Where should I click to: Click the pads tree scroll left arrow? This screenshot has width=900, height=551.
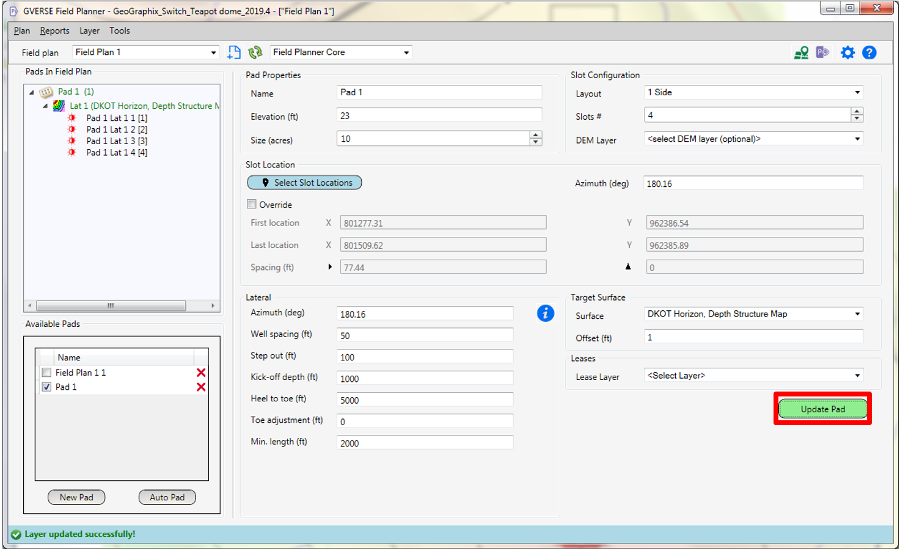[x=30, y=305]
